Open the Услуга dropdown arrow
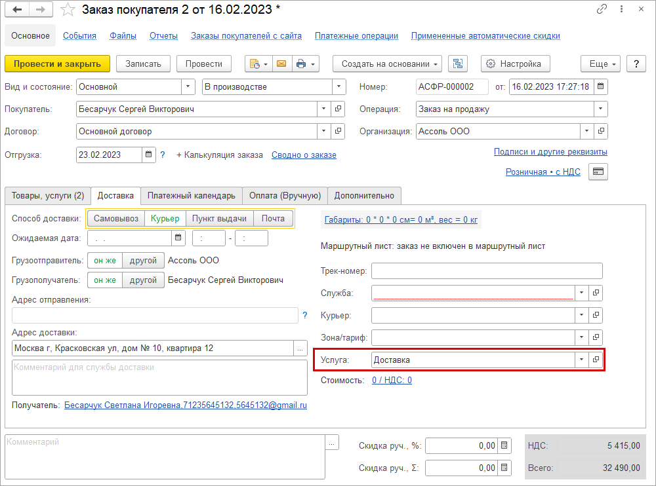656x486 pixels. click(x=581, y=360)
